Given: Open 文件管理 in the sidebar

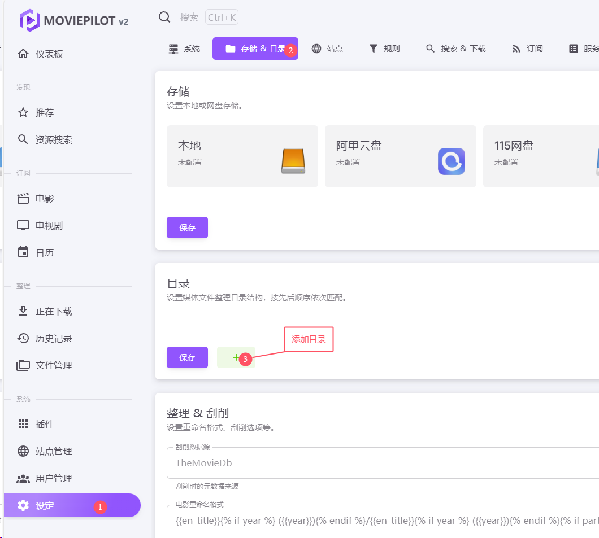Looking at the screenshot, I should (x=72, y=365).
